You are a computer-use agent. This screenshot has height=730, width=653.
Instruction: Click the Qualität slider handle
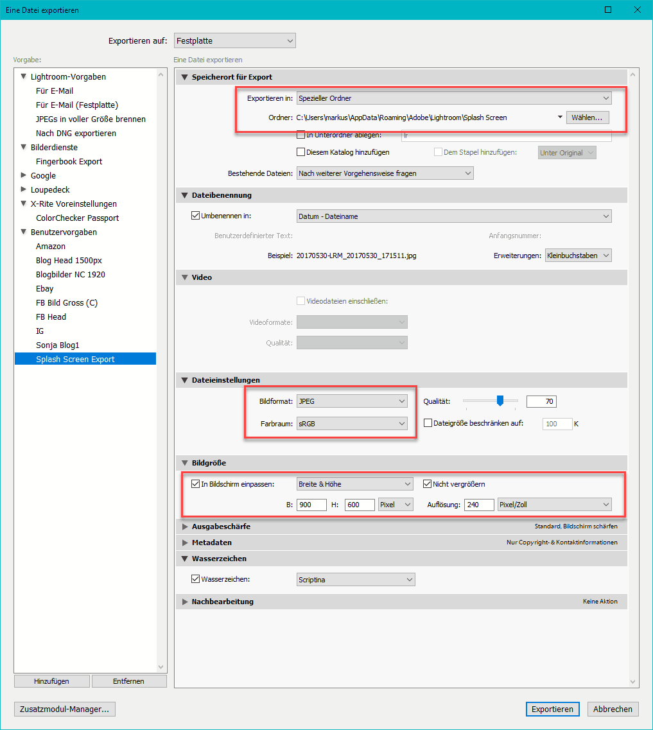(x=500, y=401)
